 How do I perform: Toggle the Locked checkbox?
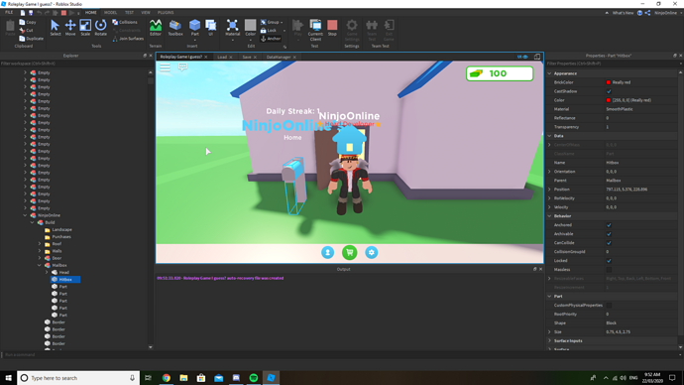coord(609,261)
